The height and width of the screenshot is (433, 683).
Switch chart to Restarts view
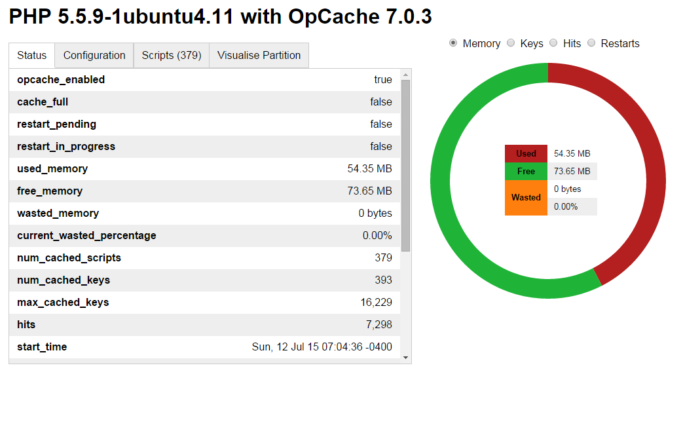click(591, 43)
